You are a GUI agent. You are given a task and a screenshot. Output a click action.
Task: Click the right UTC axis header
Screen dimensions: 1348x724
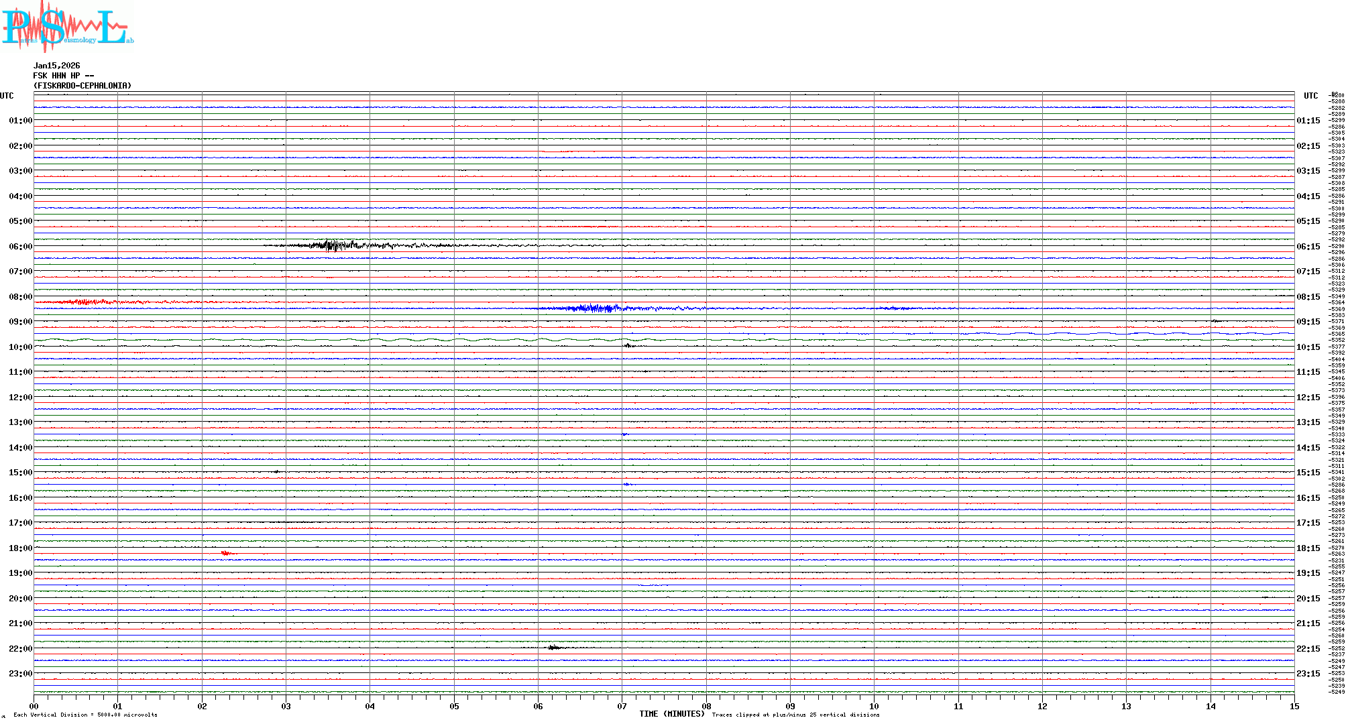click(1310, 96)
